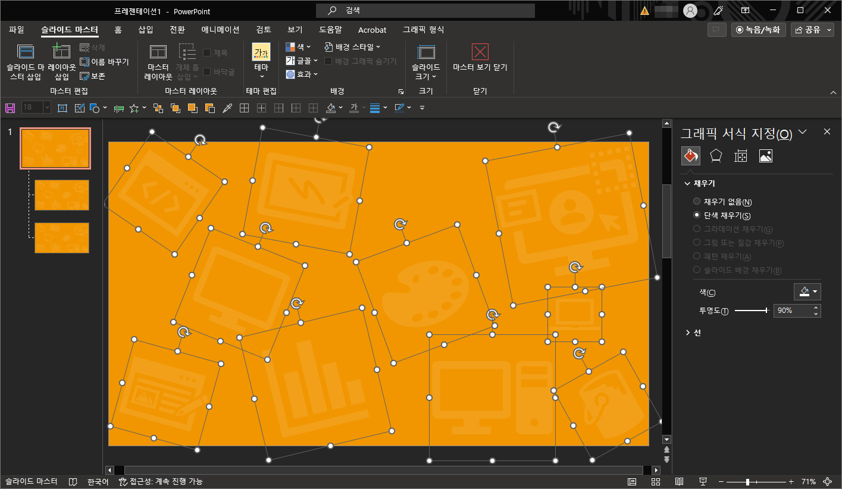Screen dimensions: 842x489
Task: Close the 그래픽 서식 지정 pane
Action: (827, 132)
